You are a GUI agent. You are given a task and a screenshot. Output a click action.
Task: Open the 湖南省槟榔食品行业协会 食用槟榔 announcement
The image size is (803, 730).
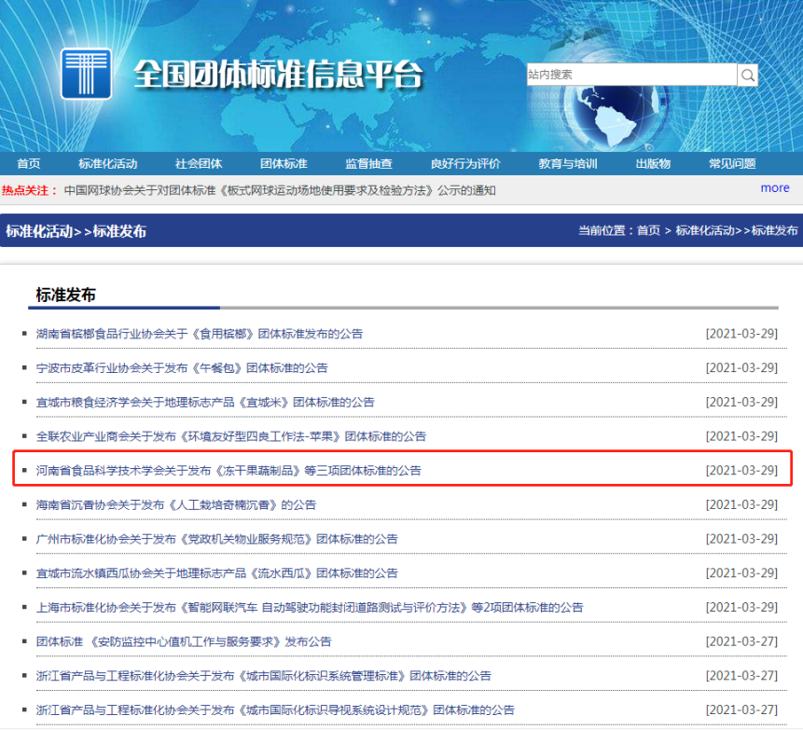click(200, 335)
